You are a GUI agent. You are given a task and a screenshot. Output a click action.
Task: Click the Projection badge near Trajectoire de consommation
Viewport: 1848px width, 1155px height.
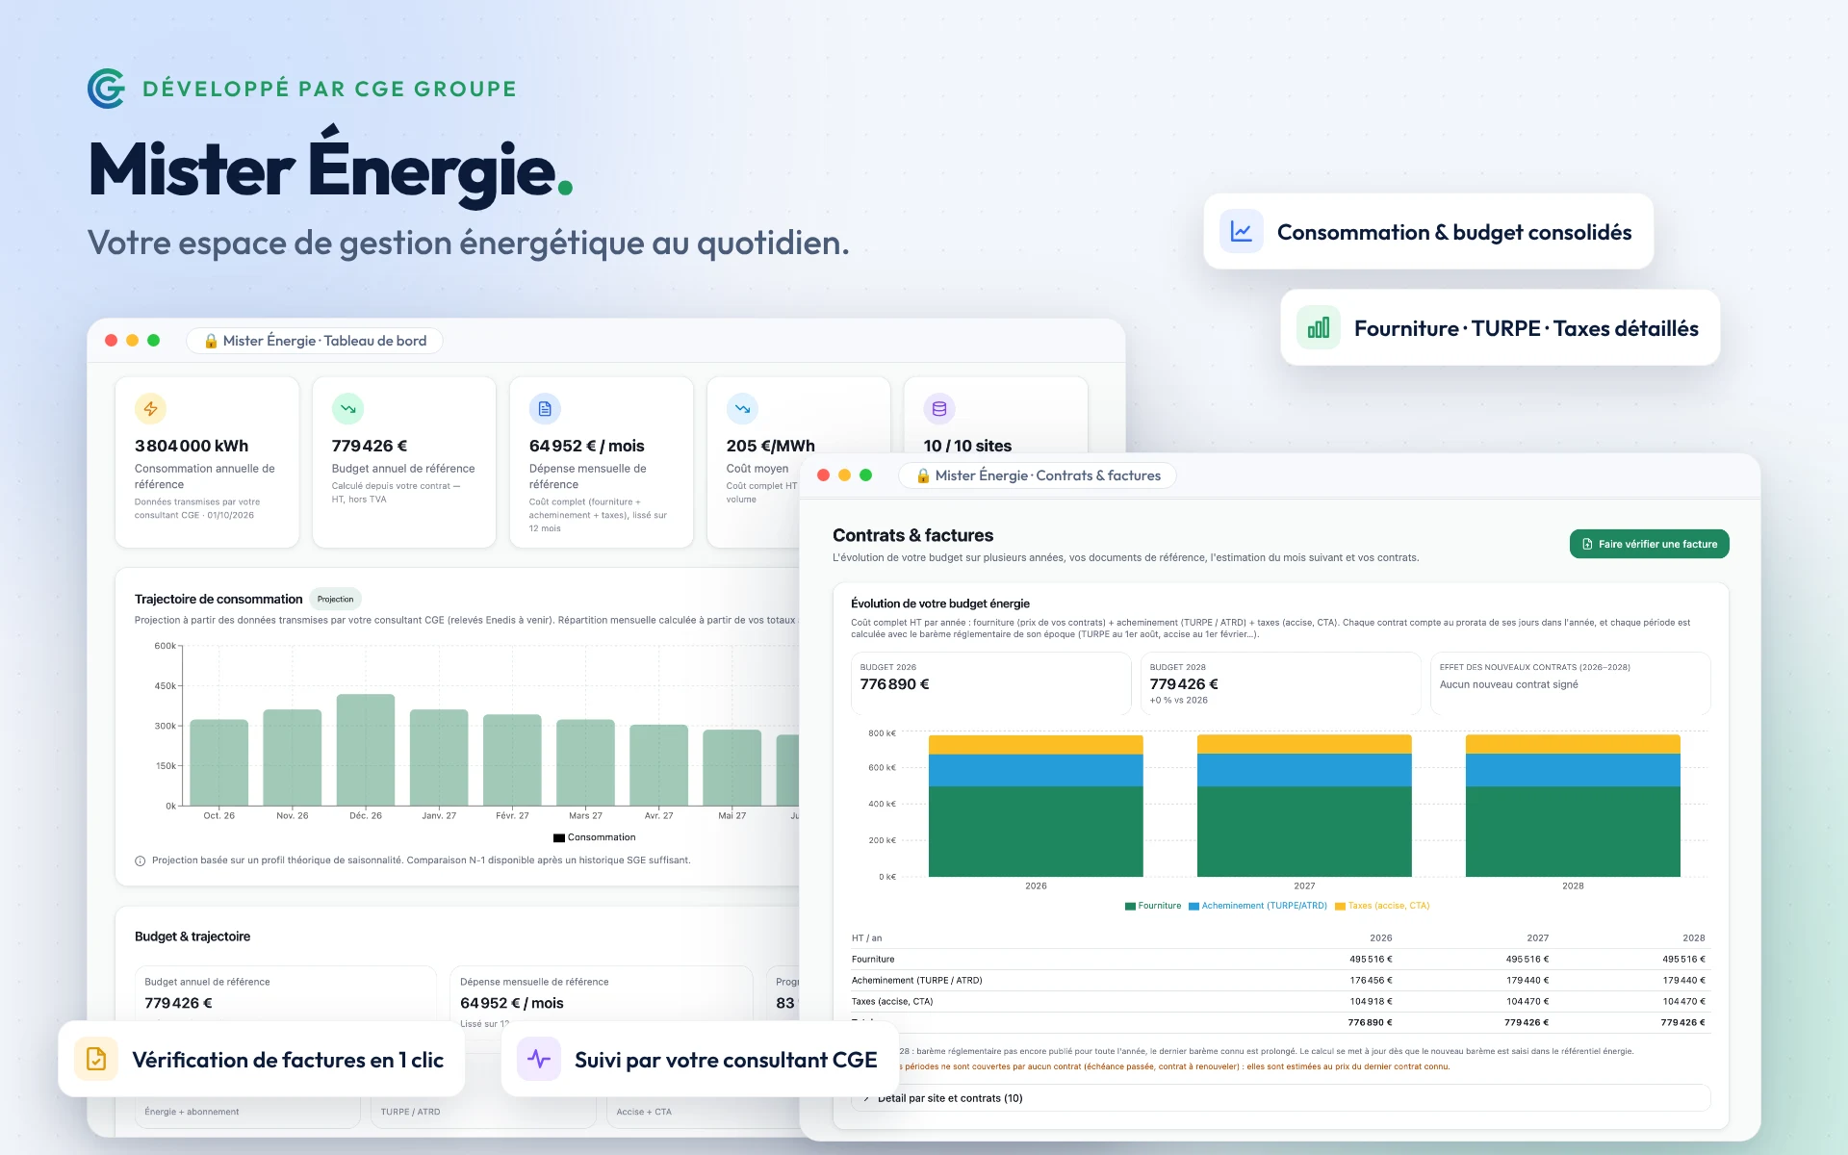click(336, 599)
